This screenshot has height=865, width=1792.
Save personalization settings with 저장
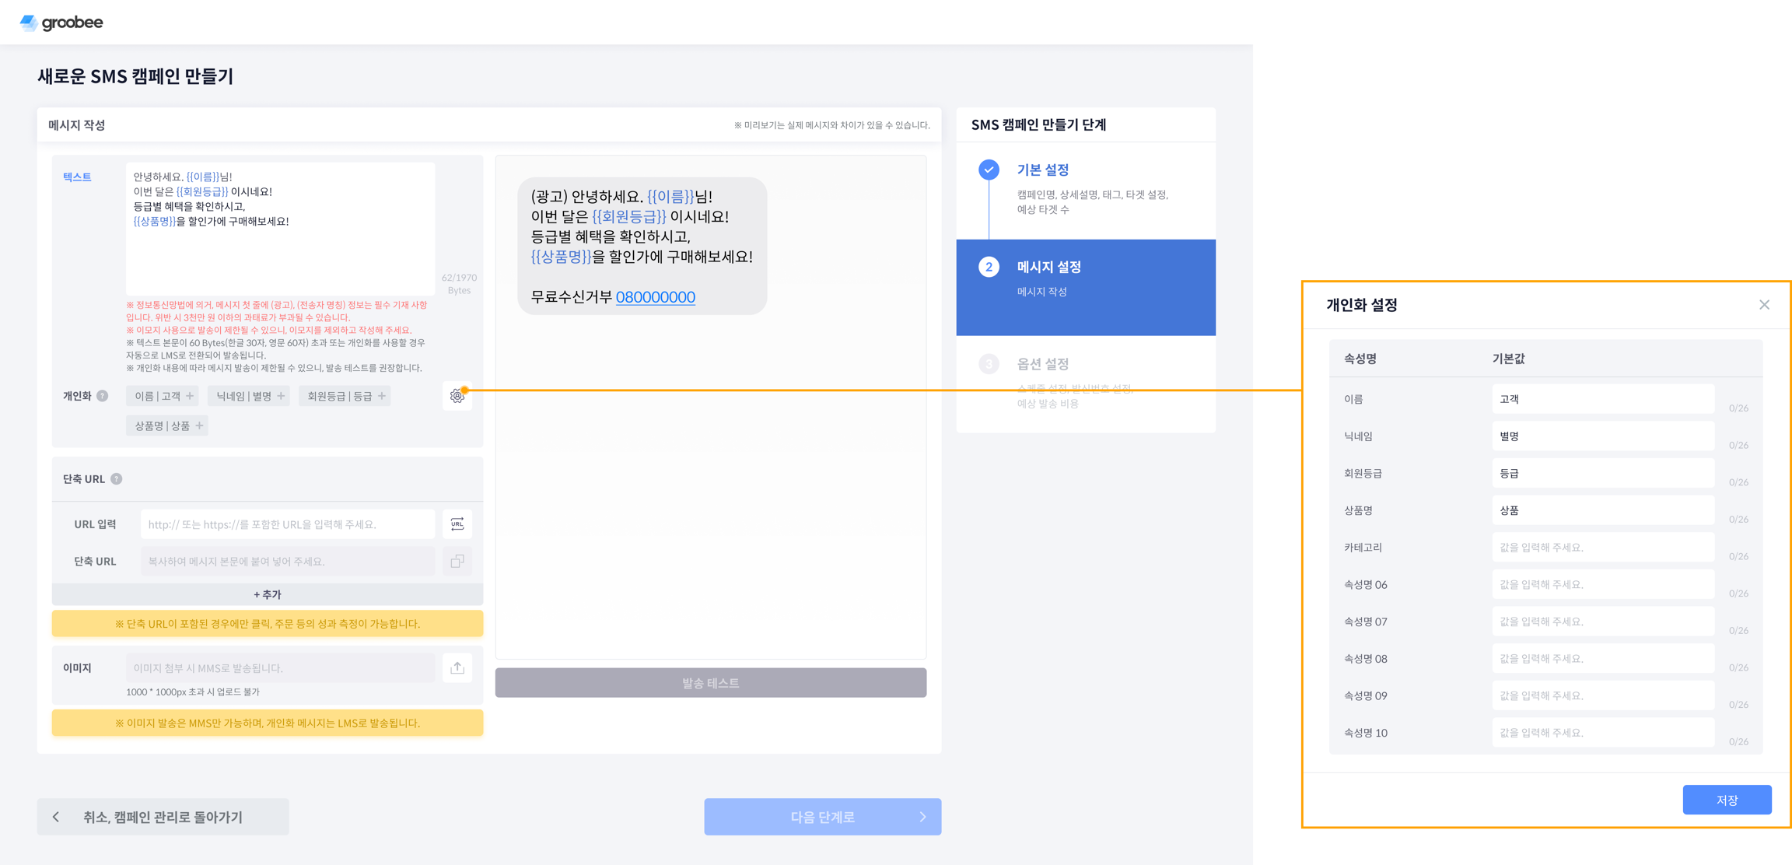pos(1727,800)
